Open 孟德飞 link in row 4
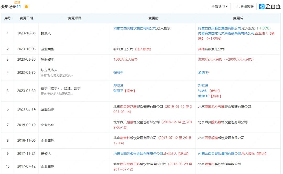The width and height of the screenshot is (283, 174). [203, 73]
